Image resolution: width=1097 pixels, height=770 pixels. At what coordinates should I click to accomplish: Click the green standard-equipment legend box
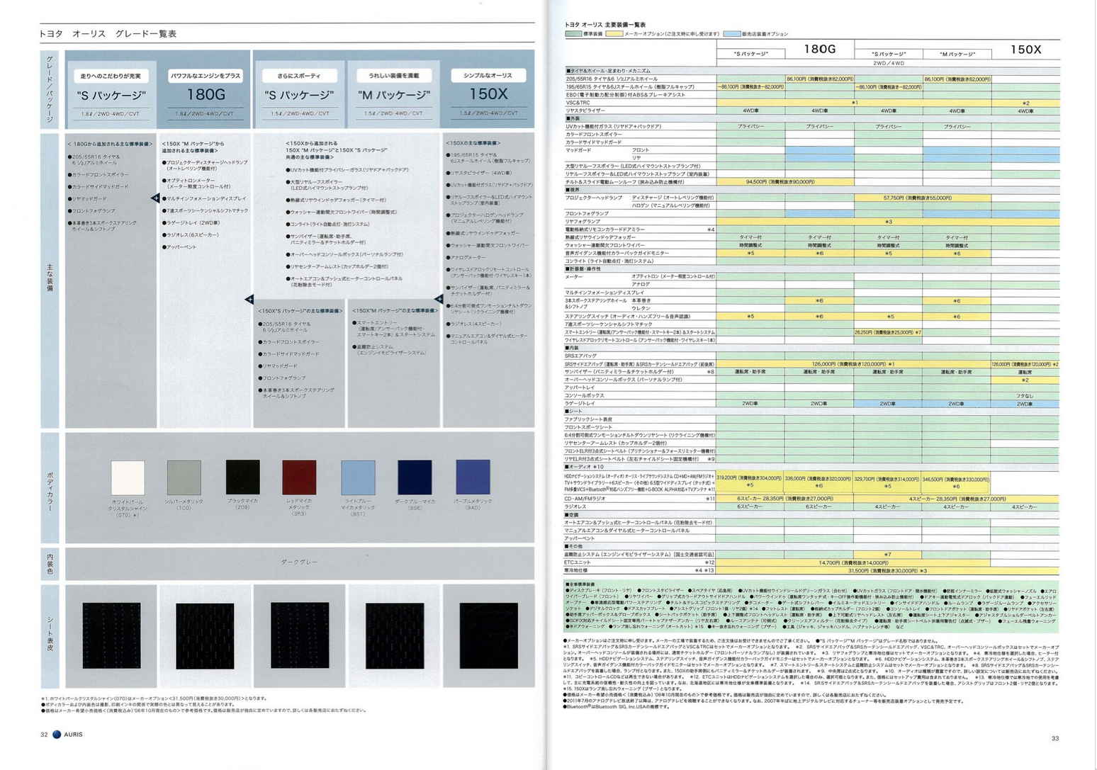[x=573, y=34]
